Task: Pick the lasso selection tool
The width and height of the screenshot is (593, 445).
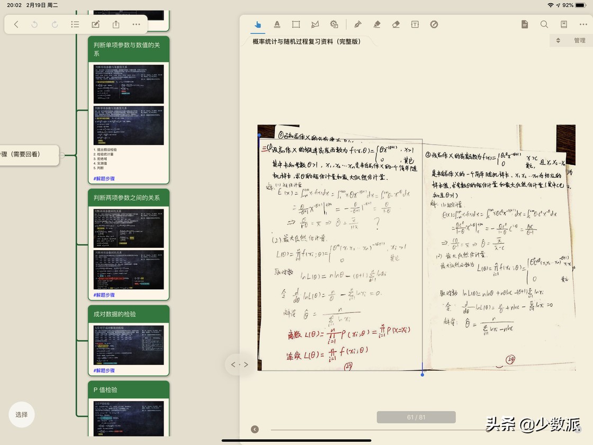Action: pyautogui.click(x=315, y=24)
